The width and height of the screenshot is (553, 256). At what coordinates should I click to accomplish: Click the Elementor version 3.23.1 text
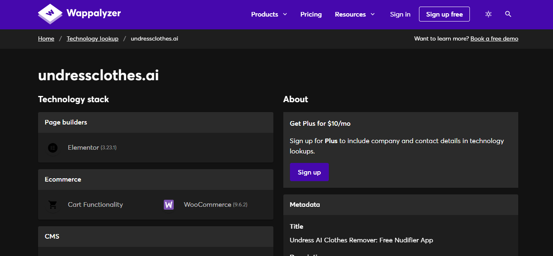[x=109, y=148]
